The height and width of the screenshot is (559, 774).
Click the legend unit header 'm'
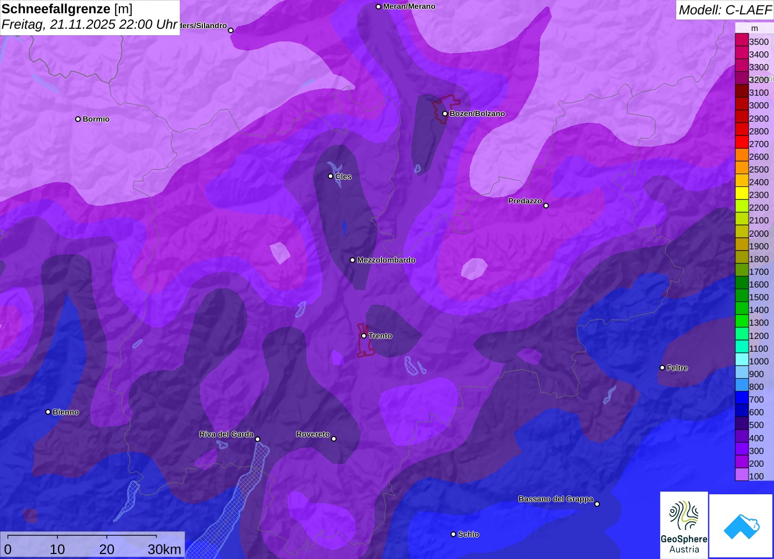(754, 28)
